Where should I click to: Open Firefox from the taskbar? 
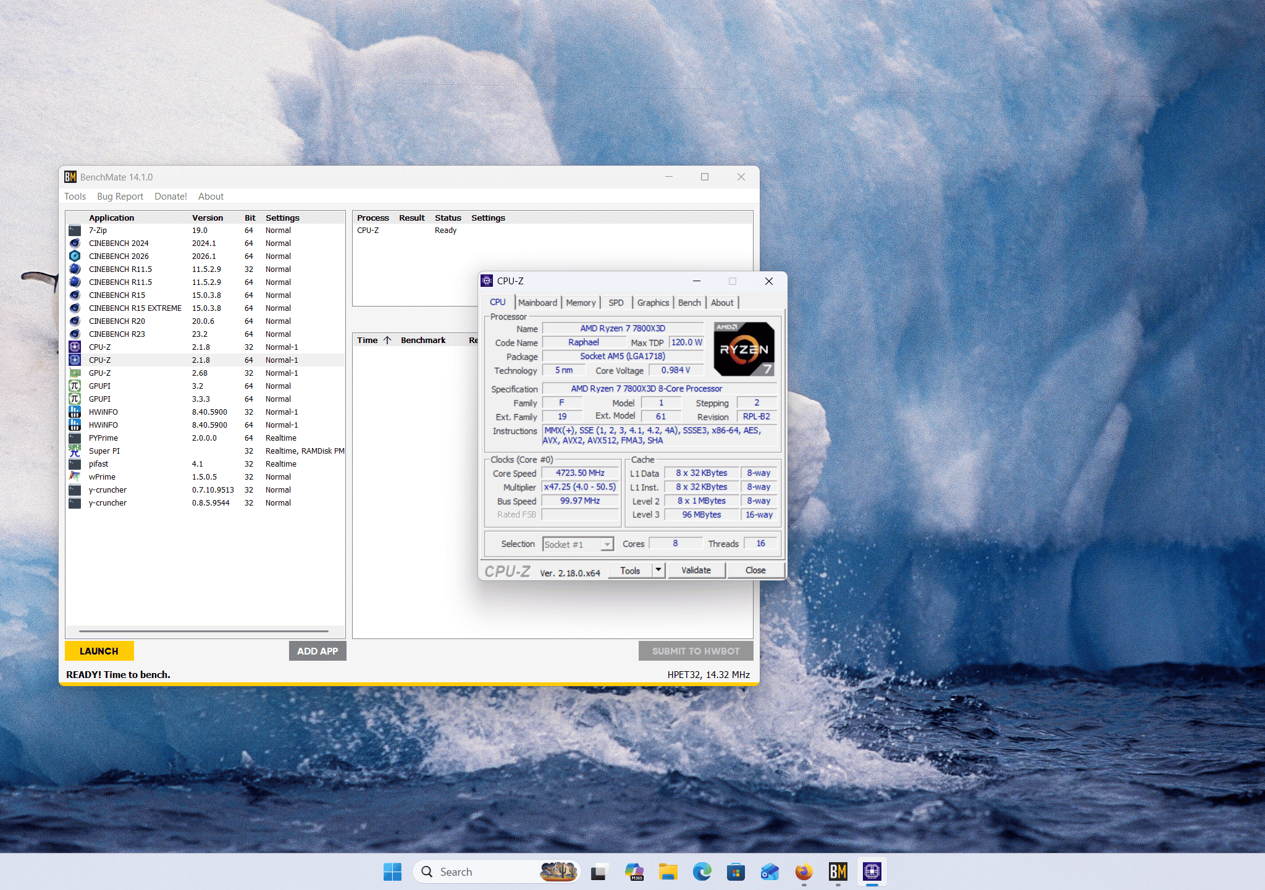click(x=804, y=871)
